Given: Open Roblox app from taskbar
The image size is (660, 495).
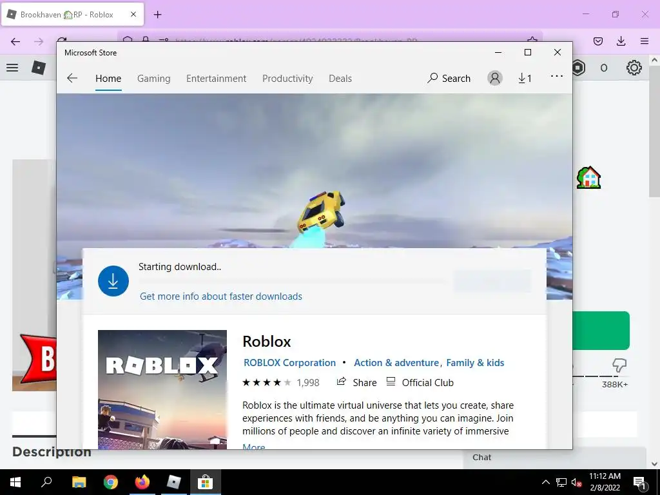Looking at the screenshot, I should tap(174, 482).
